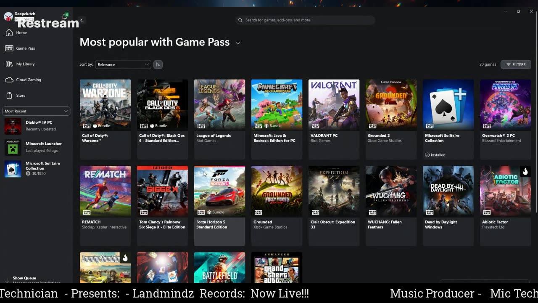This screenshot has height=303, width=538.
Task: Click the FILTERS button
Action: (516, 64)
